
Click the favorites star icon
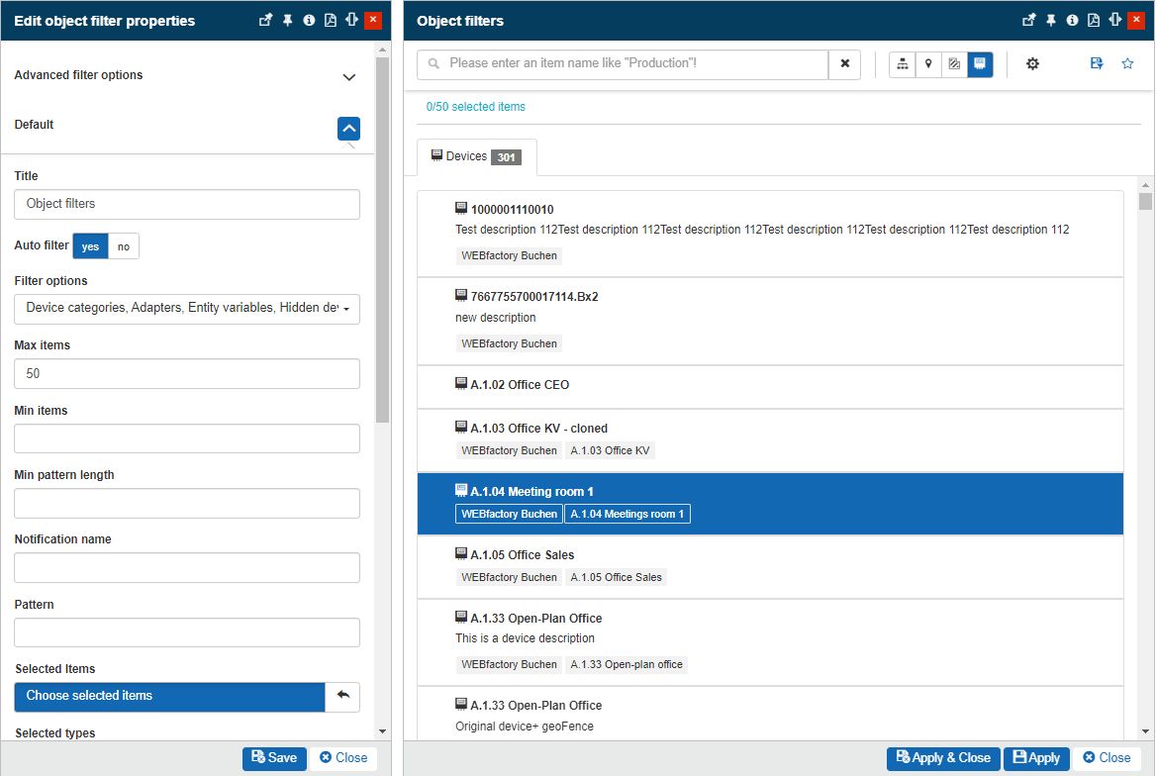point(1127,64)
